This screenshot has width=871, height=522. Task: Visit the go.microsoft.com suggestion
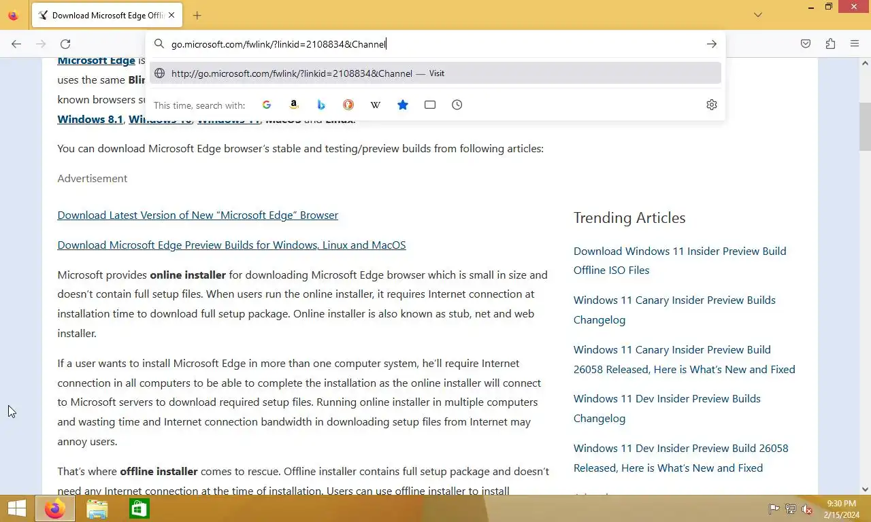pos(435,73)
